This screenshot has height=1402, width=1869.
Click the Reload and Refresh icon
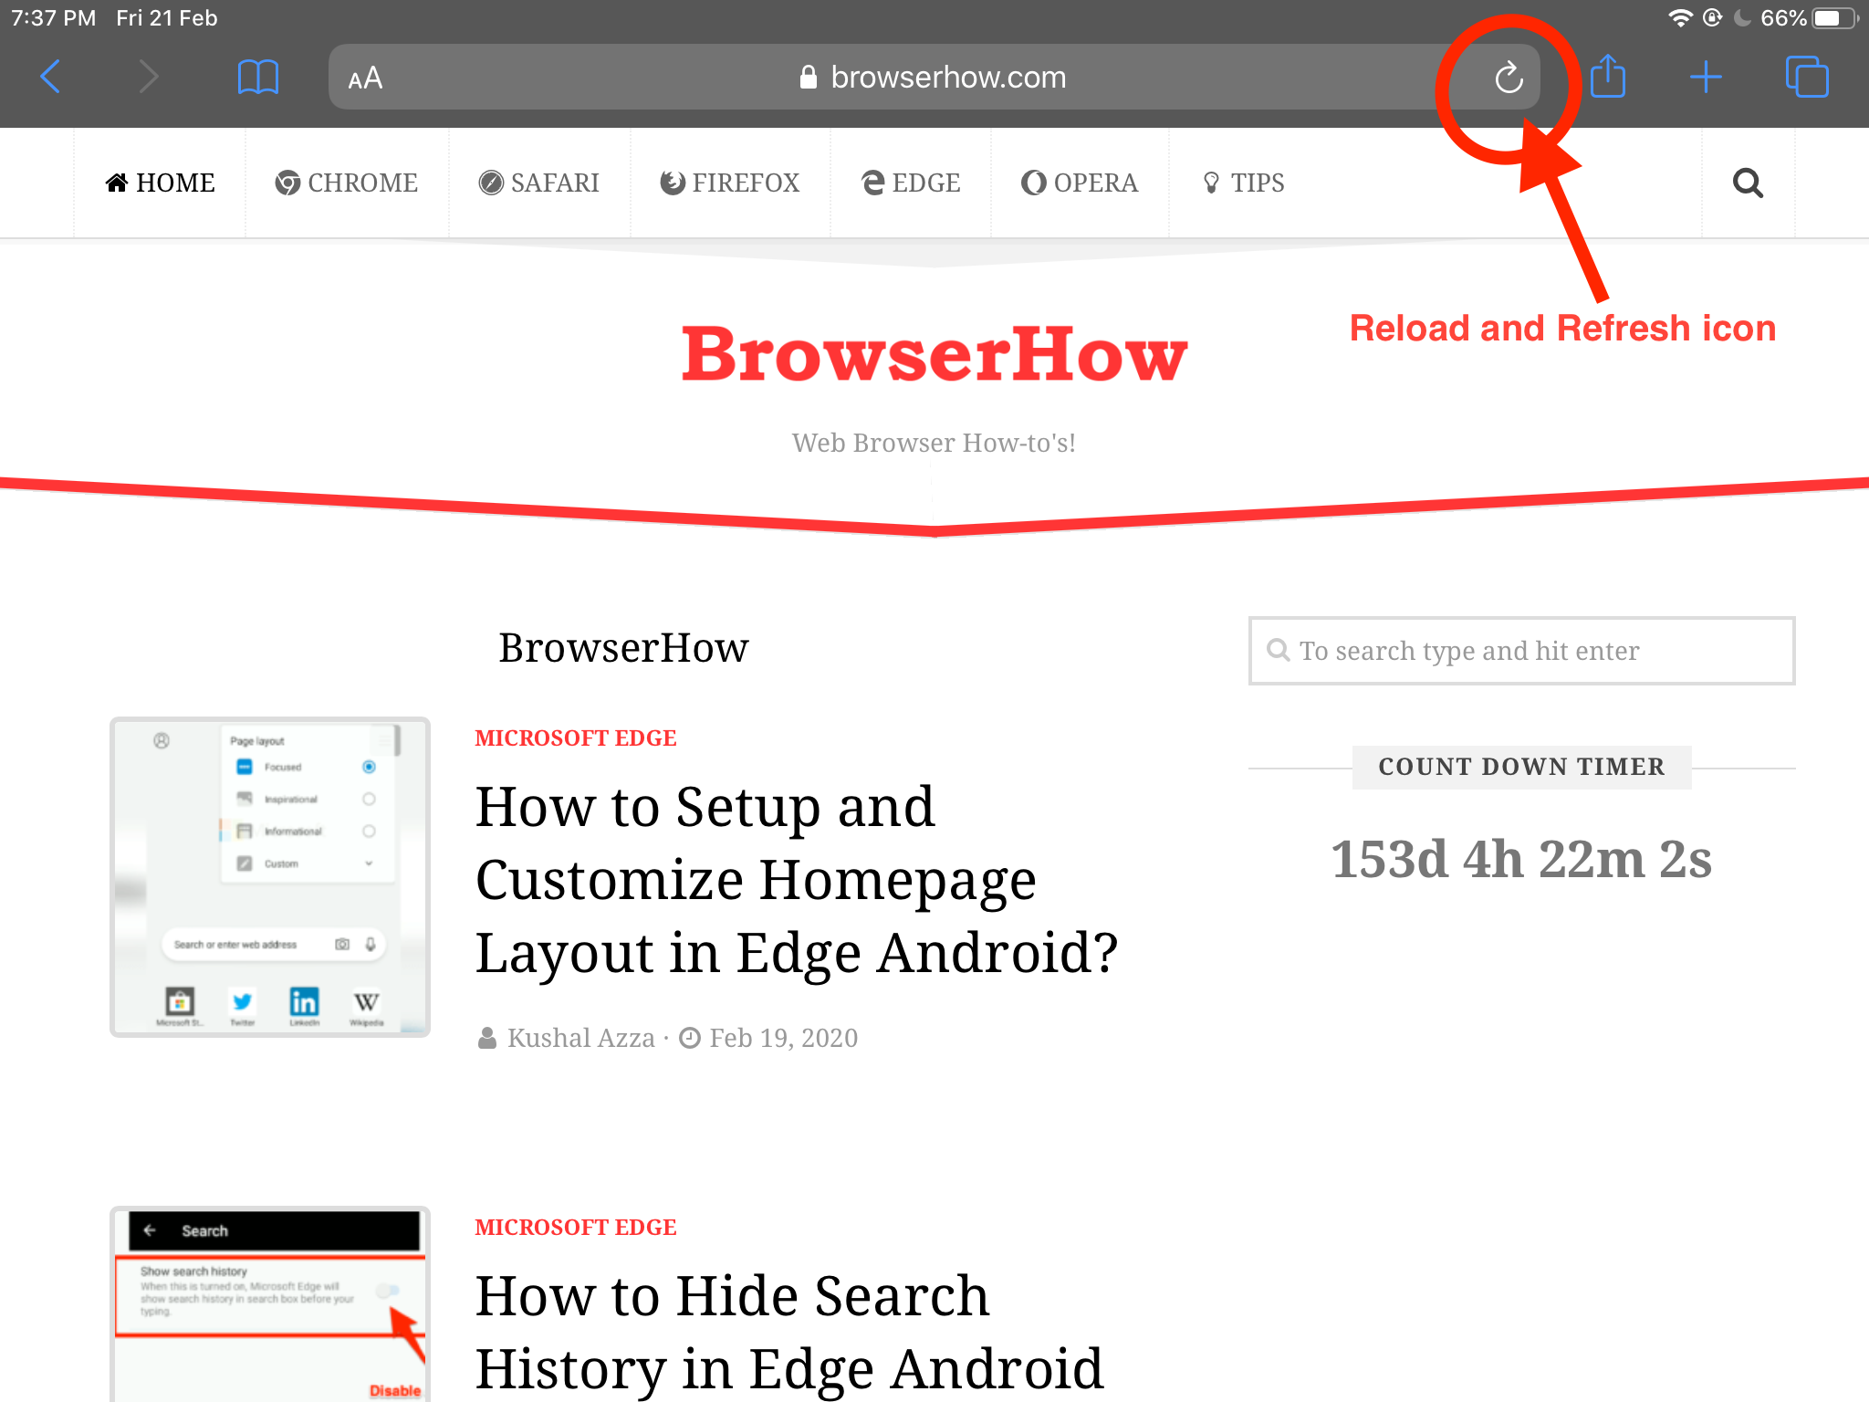coord(1504,77)
